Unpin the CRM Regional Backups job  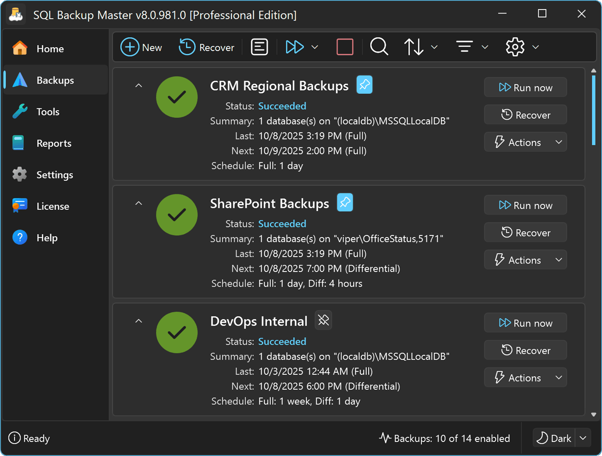[x=364, y=85]
